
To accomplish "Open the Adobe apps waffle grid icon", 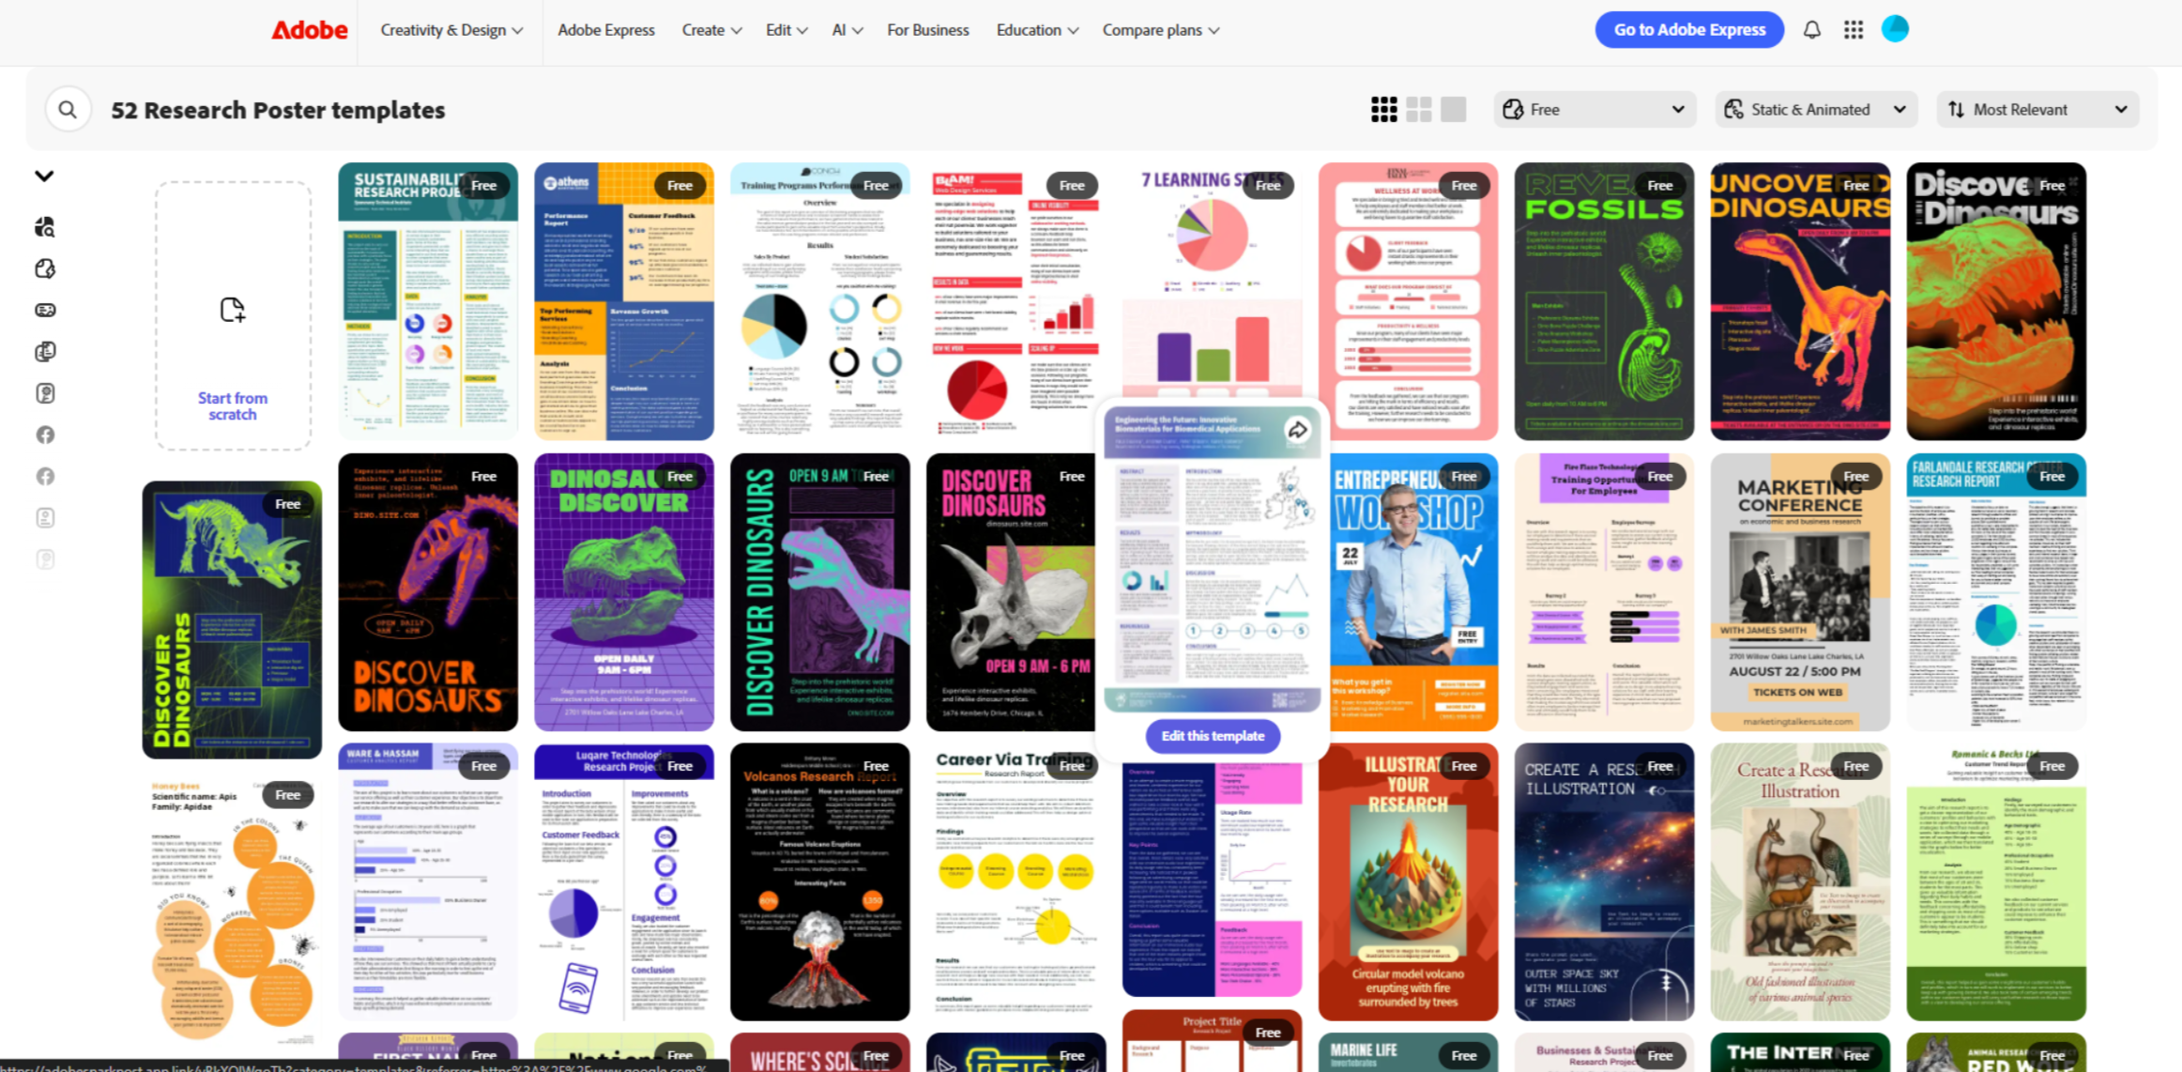I will 1853,29.
